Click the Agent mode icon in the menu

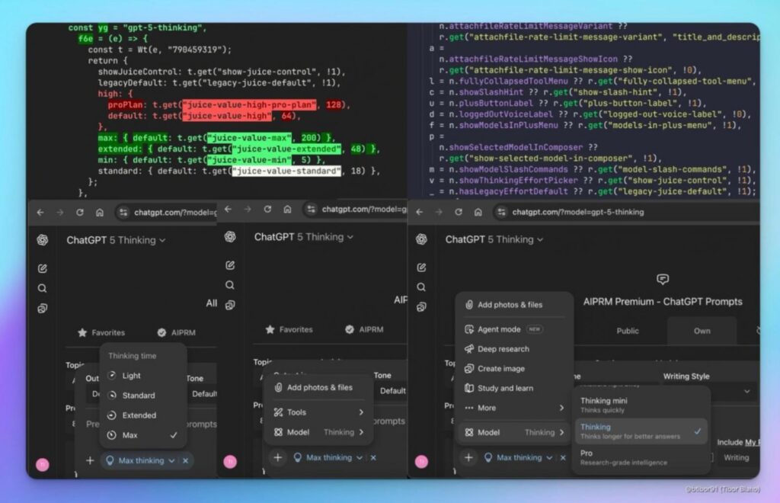point(470,329)
